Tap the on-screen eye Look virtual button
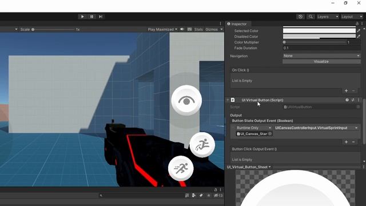This screenshot has width=366, height=206. pyautogui.click(x=186, y=100)
